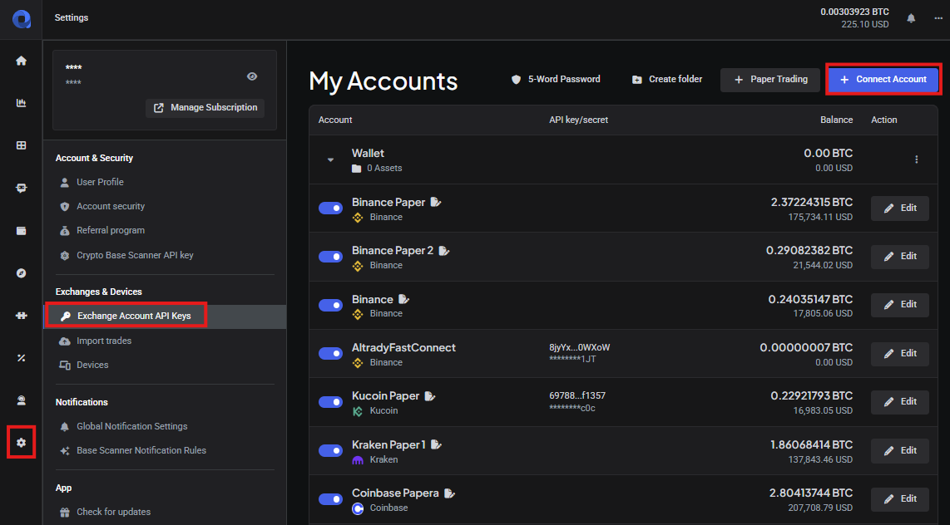Click the paper note icon beside Kraken Paper 1

pyautogui.click(x=436, y=444)
